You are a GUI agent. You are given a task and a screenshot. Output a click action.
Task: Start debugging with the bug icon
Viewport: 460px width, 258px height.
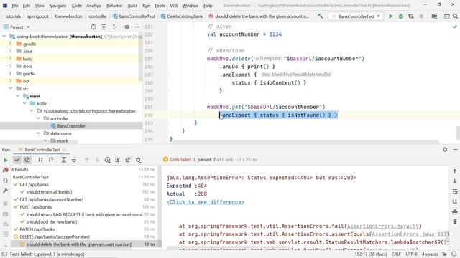(401, 16)
